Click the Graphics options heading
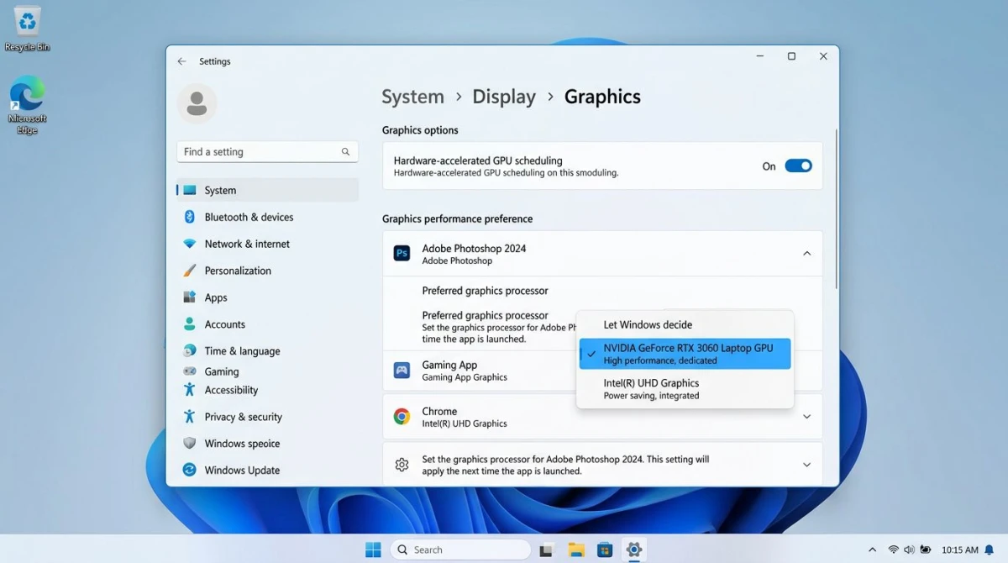 coord(420,130)
